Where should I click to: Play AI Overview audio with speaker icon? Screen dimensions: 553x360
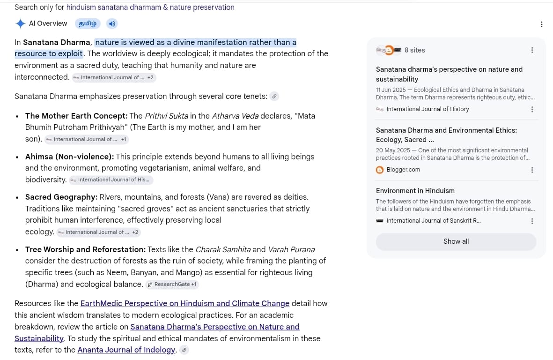pos(112,23)
